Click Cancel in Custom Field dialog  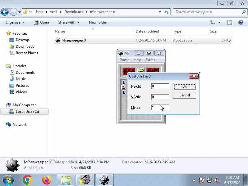[184, 95]
